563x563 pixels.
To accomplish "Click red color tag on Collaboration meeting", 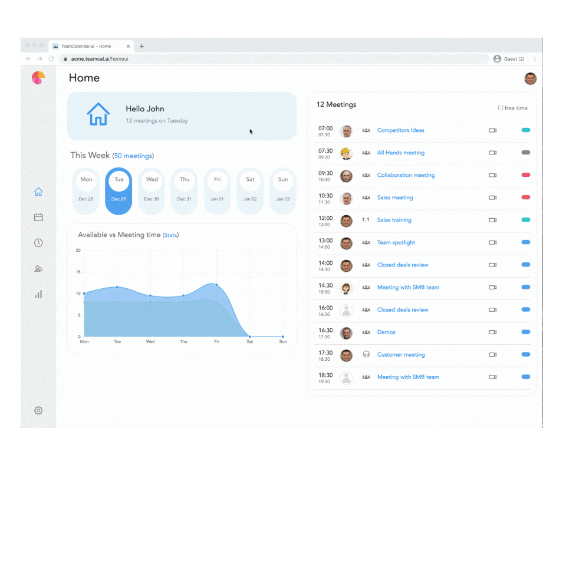I will [526, 175].
